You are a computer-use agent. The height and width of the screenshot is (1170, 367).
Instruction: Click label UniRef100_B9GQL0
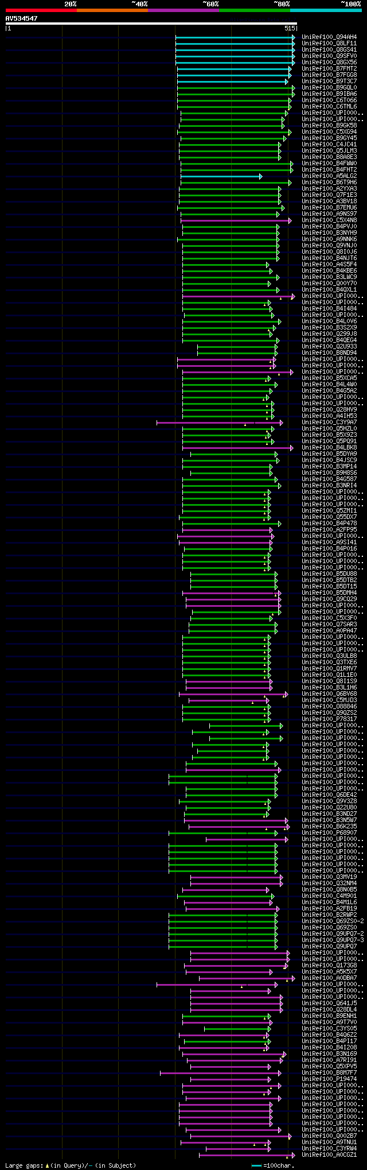click(x=329, y=88)
